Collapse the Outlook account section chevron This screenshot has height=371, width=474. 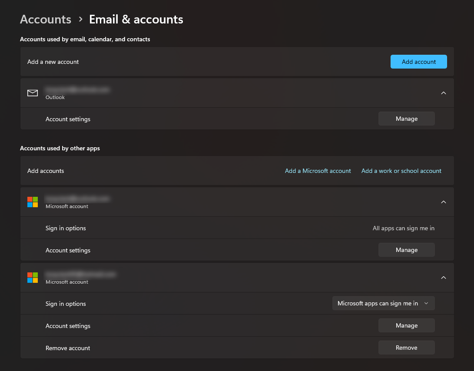443,93
